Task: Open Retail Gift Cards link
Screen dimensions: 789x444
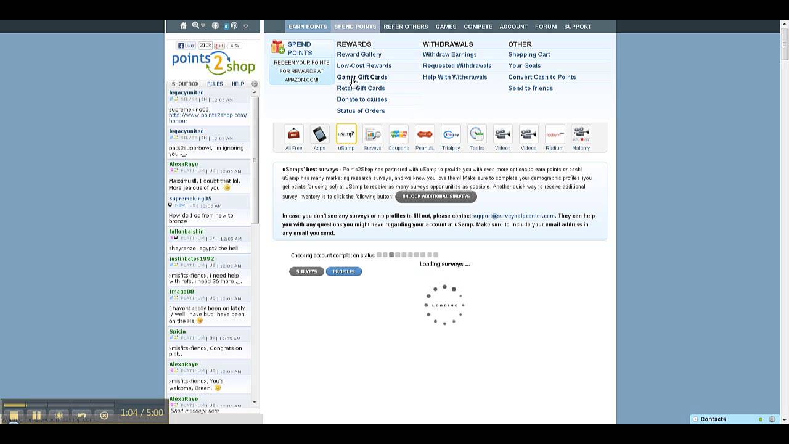Action: 361,88
